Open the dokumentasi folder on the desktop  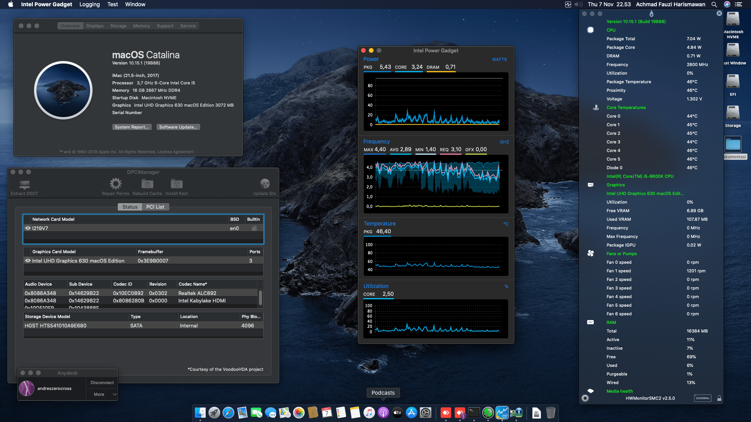click(x=733, y=144)
